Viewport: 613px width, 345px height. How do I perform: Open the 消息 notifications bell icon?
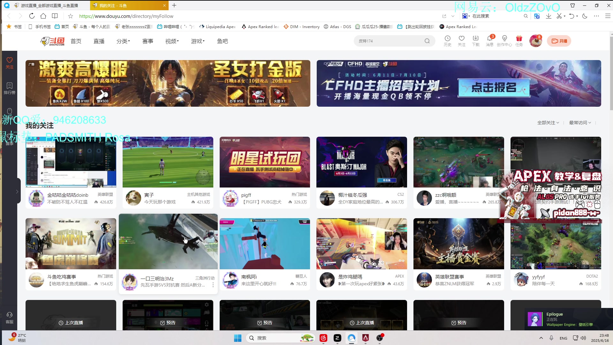coord(490,41)
